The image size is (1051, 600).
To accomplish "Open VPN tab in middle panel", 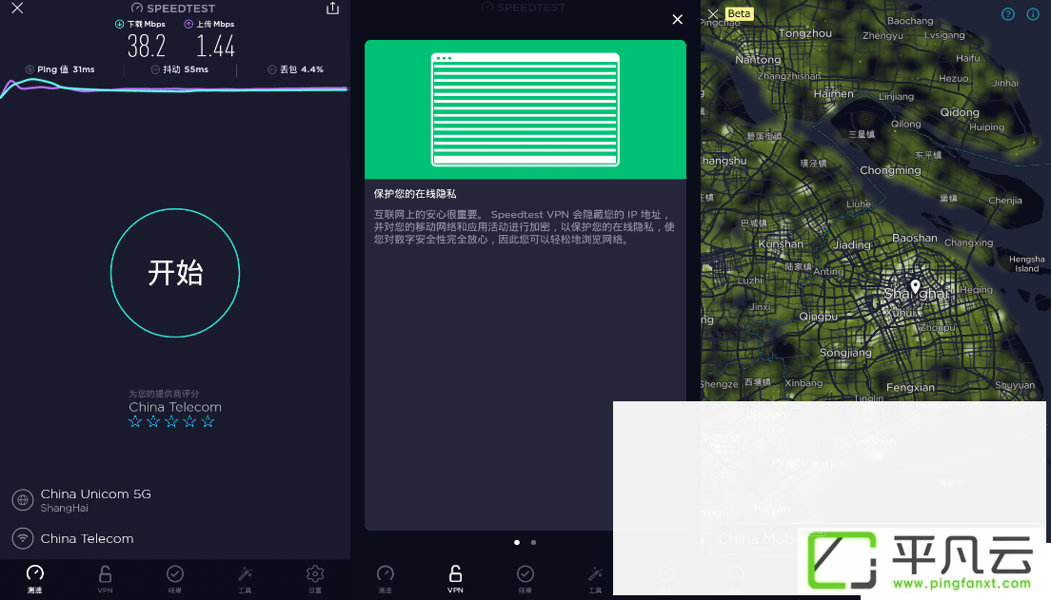I will coord(455,579).
